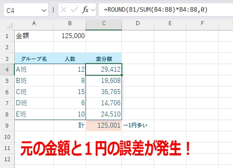This screenshot has width=233, height=168.
Task: Click into the formula bar ROUND formula
Action: coord(156,10)
